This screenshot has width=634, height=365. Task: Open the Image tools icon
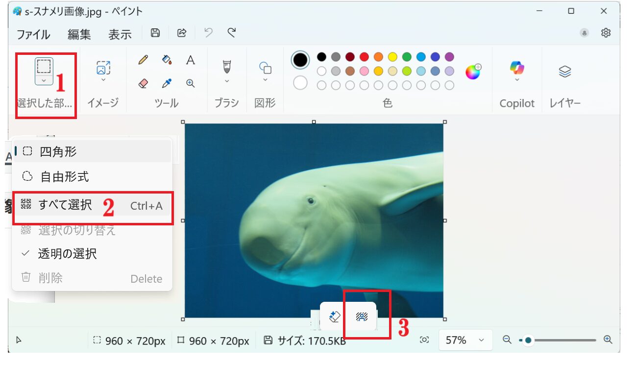[x=103, y=68]
